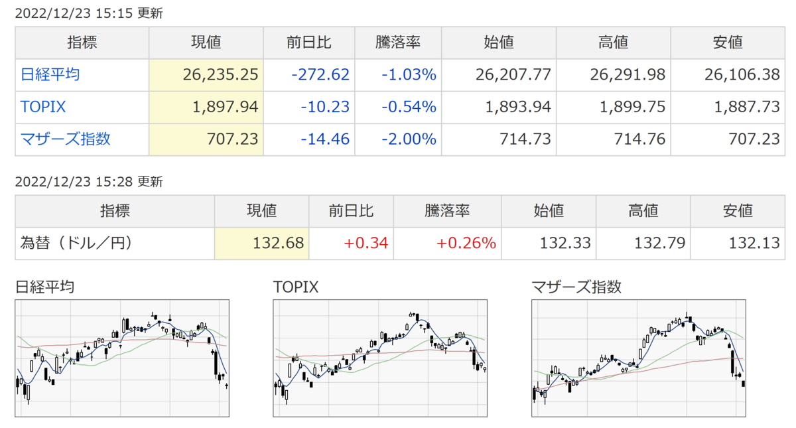The height and width of the screenshot is (428, 796).
Task: Click the 2022/12/23 15:28 更新 timestamp
Action: [88, 182]
